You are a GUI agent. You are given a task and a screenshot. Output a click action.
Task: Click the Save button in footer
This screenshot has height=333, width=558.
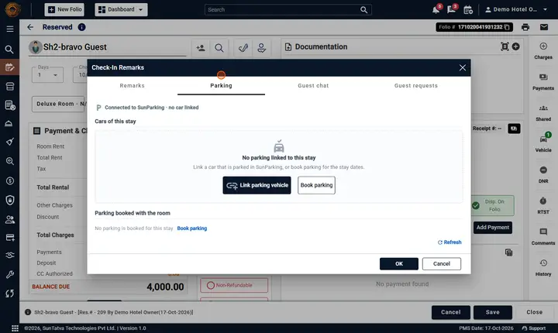click(x=493, y=312)
